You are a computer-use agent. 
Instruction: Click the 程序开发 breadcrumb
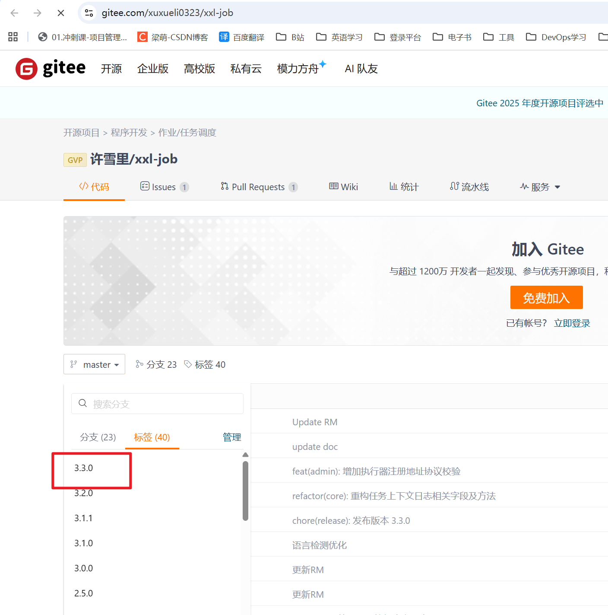click(x=129, y=133)
